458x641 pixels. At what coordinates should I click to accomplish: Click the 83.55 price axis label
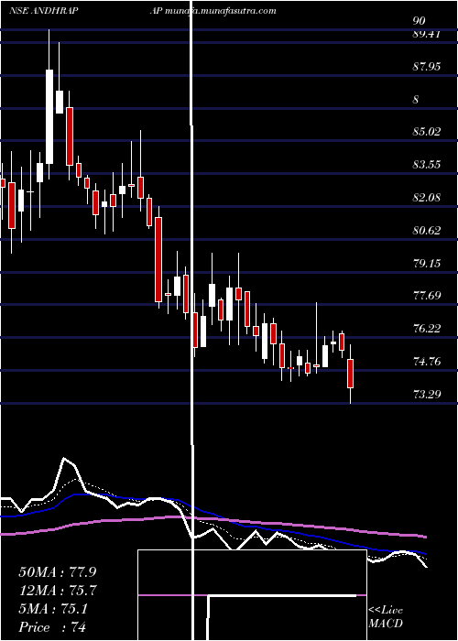point(427,164)
